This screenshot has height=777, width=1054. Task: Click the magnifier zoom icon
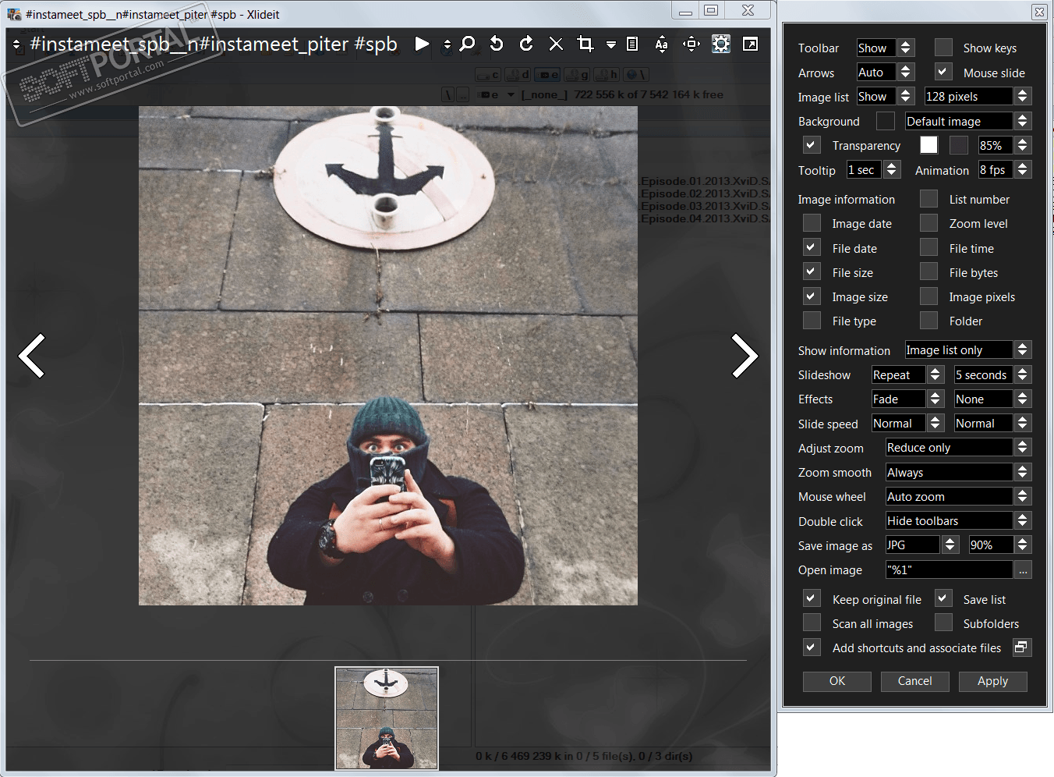pyautogui.click(x=468, y=44)
